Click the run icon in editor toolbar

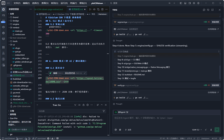(90, 9)
